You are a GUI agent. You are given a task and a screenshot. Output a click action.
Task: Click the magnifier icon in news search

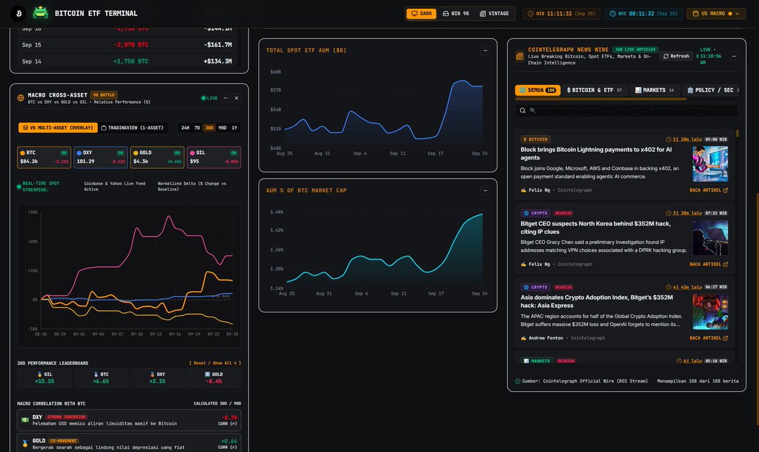523,111
